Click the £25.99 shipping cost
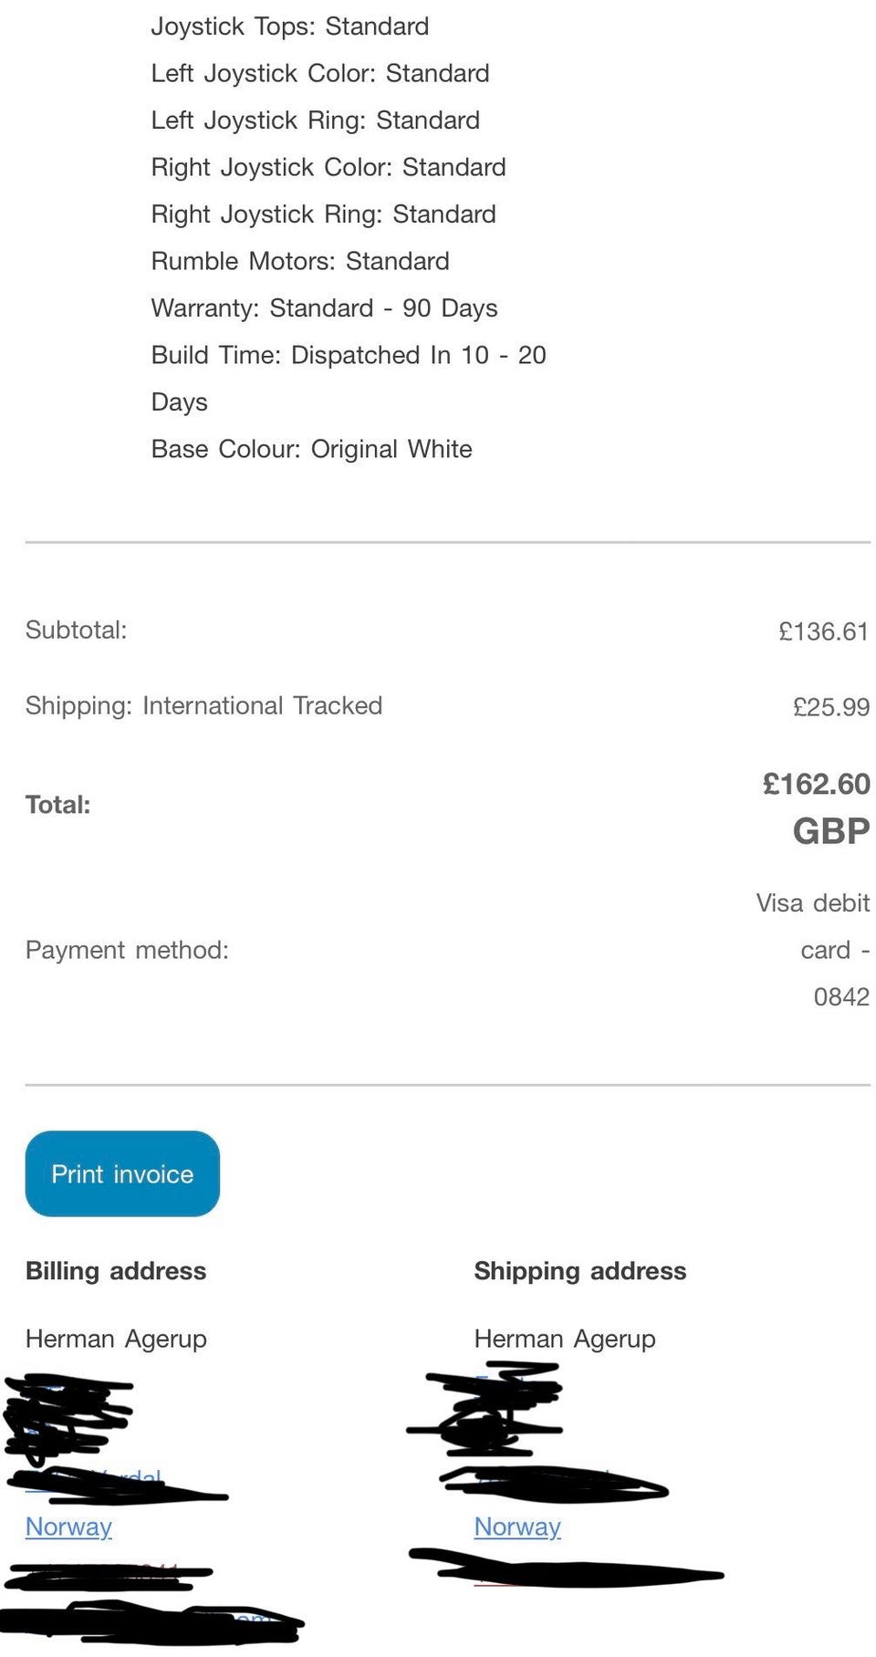The width and height of the screenshot is (876, 1657). (x=830, y=706)
